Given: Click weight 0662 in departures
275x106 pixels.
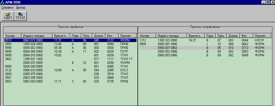Looking at the screenshot, I should [x=245, y=44].
